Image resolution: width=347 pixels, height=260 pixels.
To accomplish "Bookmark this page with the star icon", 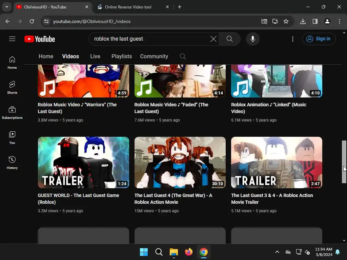I will 286,21.
